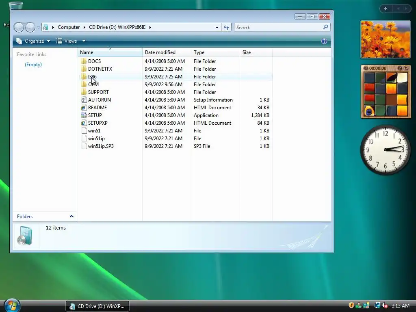The width and height of the screenshot is (416, 312).
Task: Click OEM date 9/9/2022 9:56 AM
Action: pos(163,84)
